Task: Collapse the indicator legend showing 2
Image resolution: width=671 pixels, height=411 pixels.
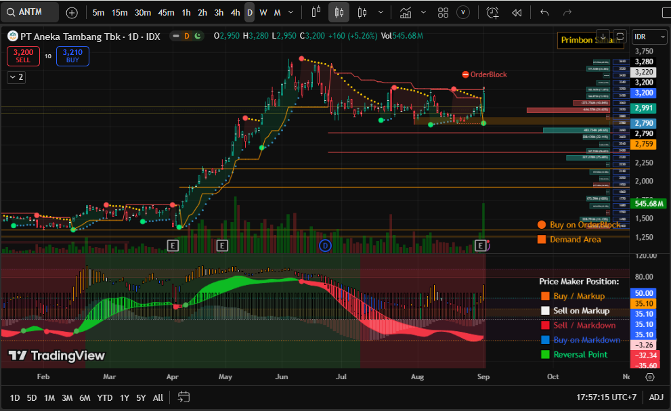Action: point(16,77)
